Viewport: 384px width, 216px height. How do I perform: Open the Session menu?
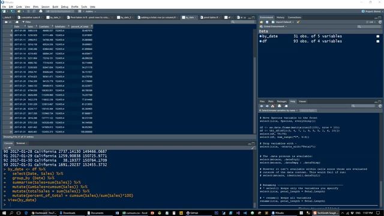pos(46,7)
